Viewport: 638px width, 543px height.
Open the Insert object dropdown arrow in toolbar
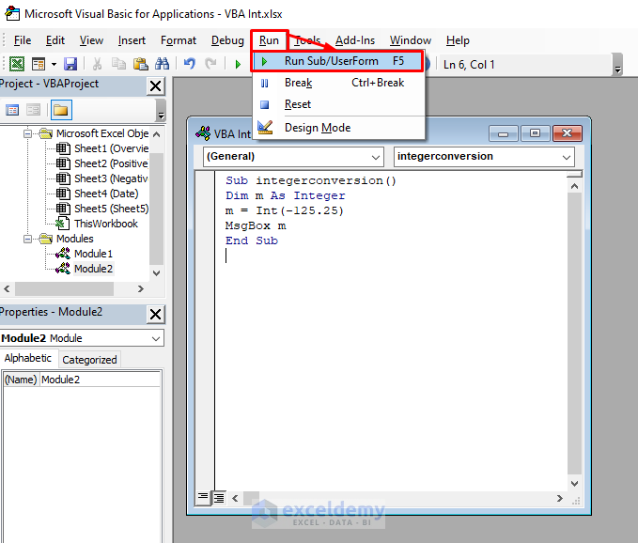[54, 64]
